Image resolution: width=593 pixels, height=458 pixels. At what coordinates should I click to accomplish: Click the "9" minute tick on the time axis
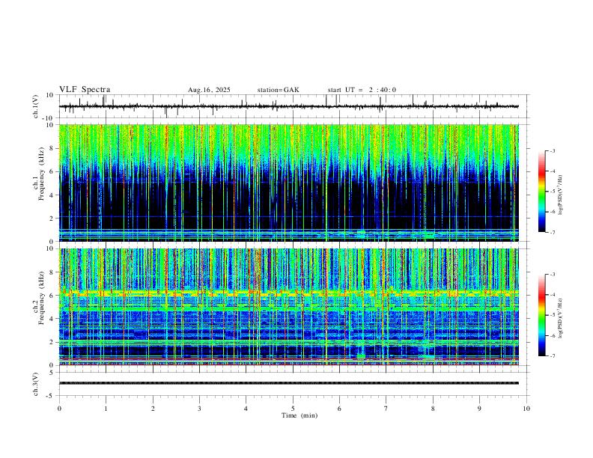tap(479, 409)
